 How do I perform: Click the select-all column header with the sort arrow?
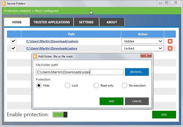(x=14, y=34)
